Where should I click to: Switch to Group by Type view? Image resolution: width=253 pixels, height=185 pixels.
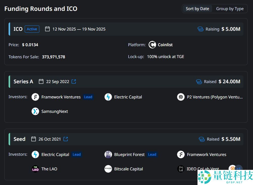tap(230, 9)
